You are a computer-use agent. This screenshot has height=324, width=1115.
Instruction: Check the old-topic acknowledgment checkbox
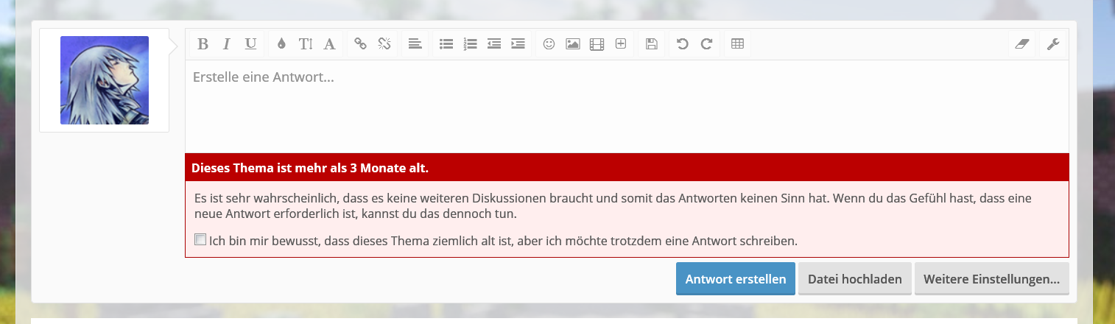(200, 239)
